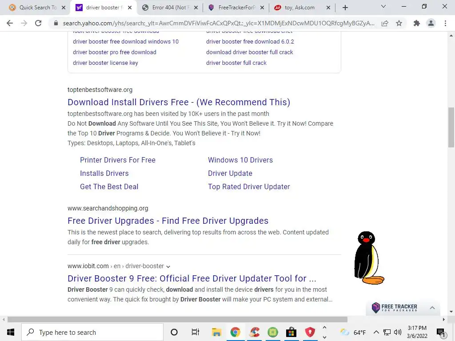Viewport: 455px width, 341px height.
Task: Open the Windows Start menu
Action: click(11, 332)
